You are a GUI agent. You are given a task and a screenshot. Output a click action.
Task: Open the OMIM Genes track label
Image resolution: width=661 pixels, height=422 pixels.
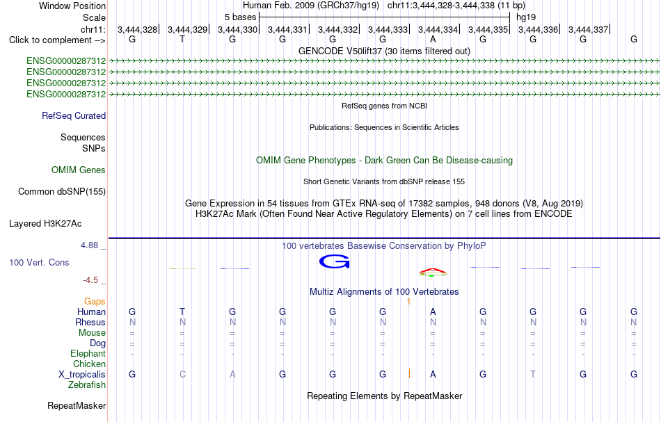point(79,170)
